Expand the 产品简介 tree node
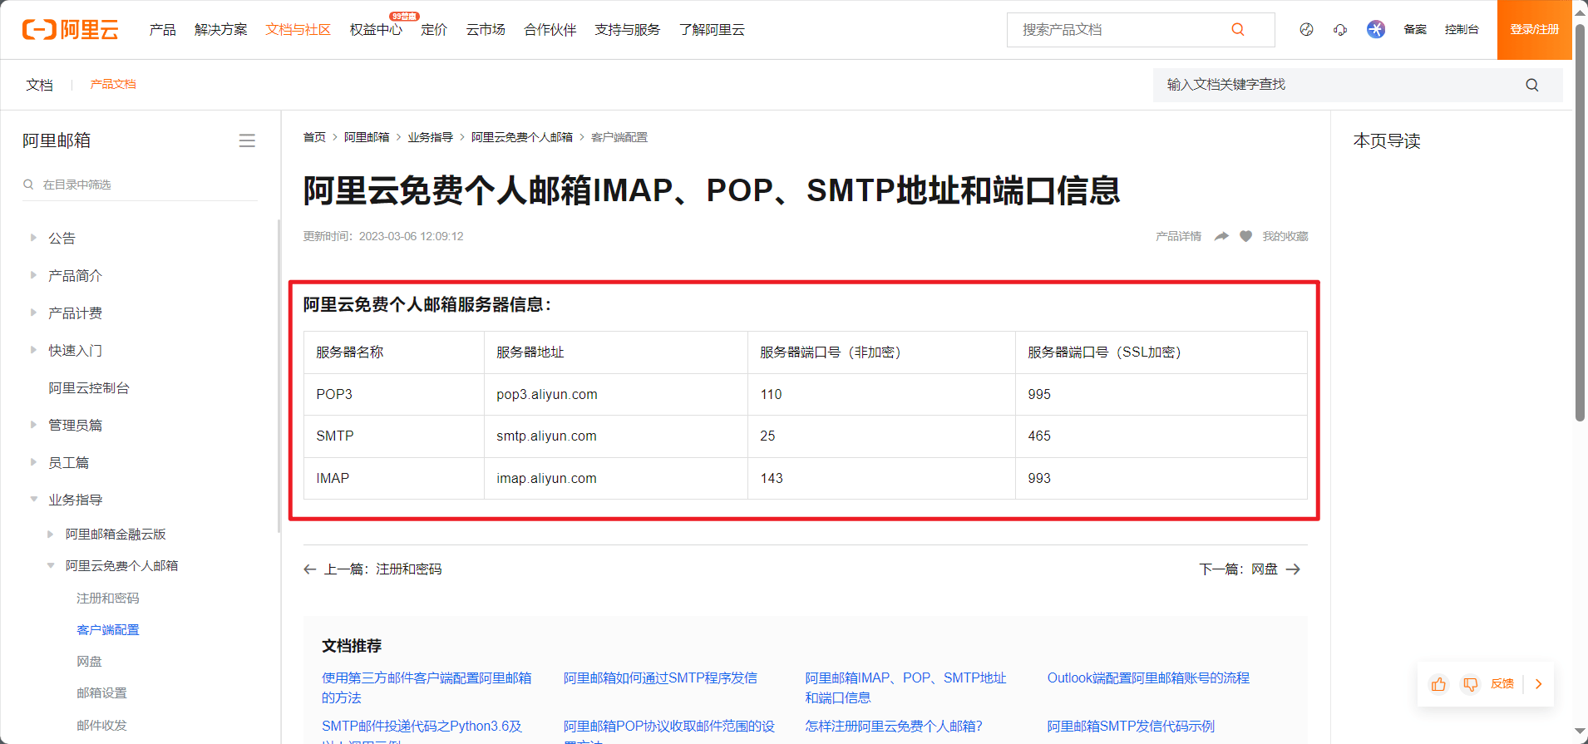 tap(33, 275)
